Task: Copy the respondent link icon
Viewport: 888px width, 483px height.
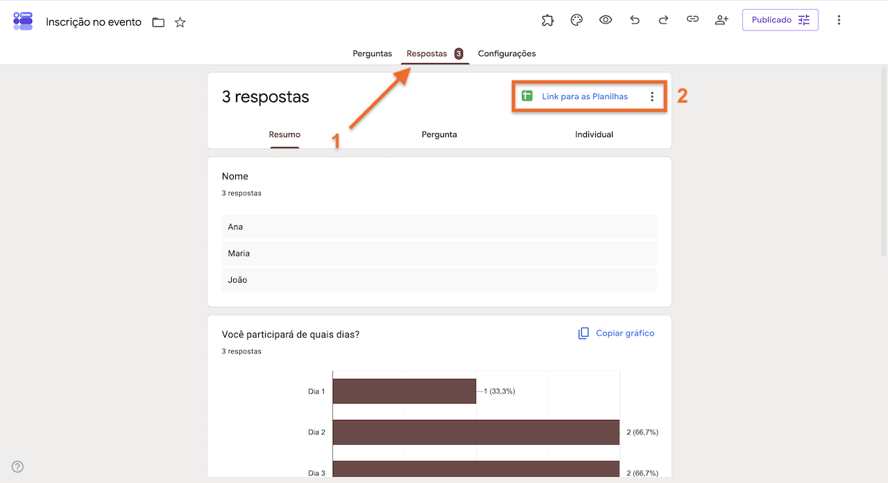Action: [692, 20]
